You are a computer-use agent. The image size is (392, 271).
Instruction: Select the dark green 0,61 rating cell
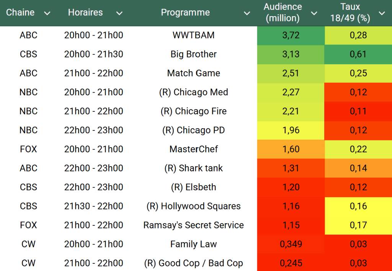click(358, 54)
